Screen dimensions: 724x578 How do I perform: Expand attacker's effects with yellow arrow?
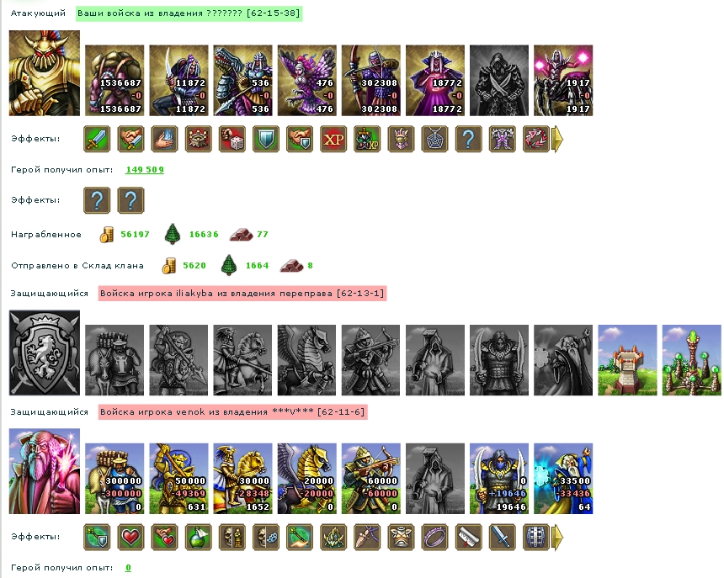click(558, 139)
